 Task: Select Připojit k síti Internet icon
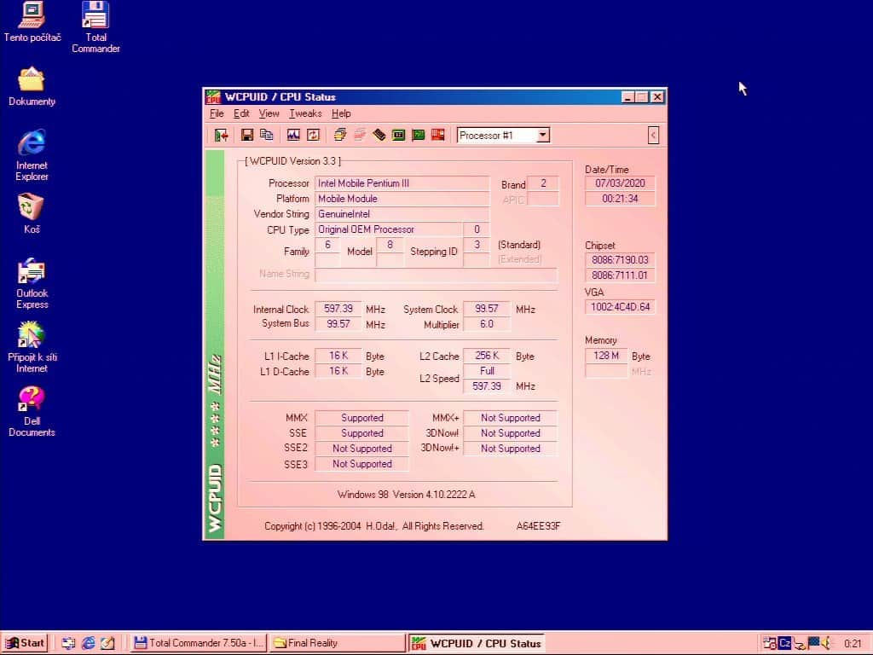[x=32, y=347]
